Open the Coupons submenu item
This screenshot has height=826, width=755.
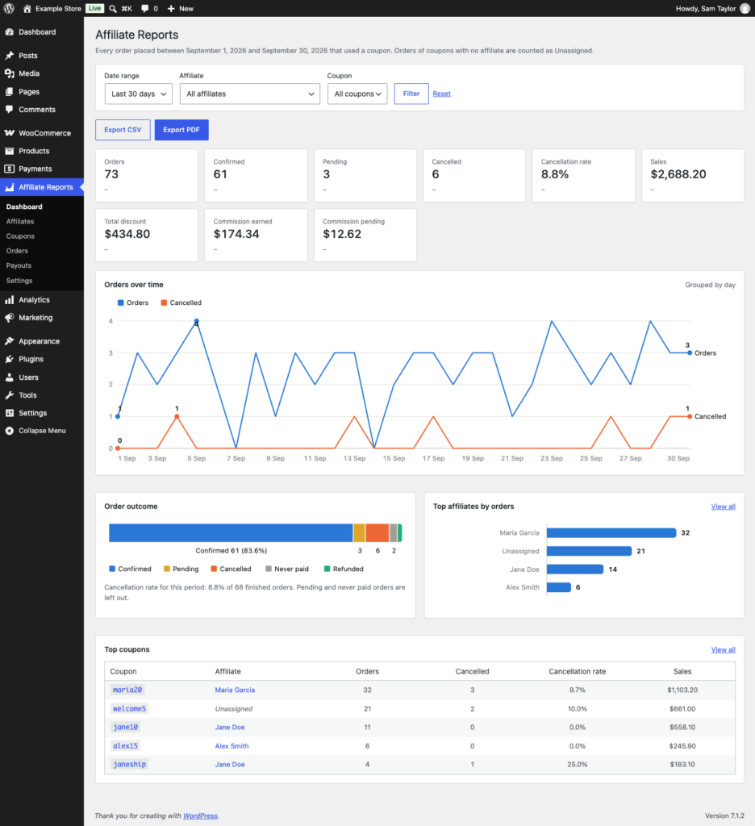pos(20,236)
